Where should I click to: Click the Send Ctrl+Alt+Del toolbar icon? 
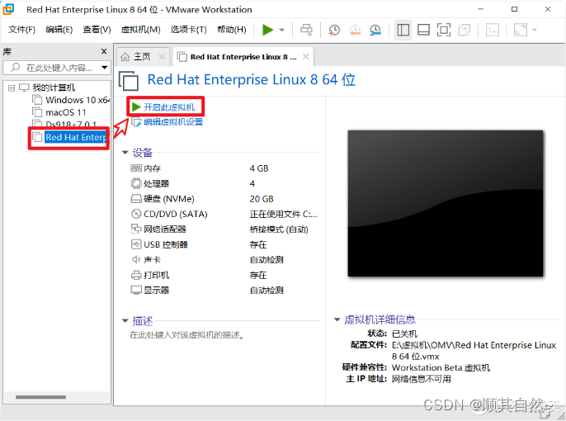(306, 30)
